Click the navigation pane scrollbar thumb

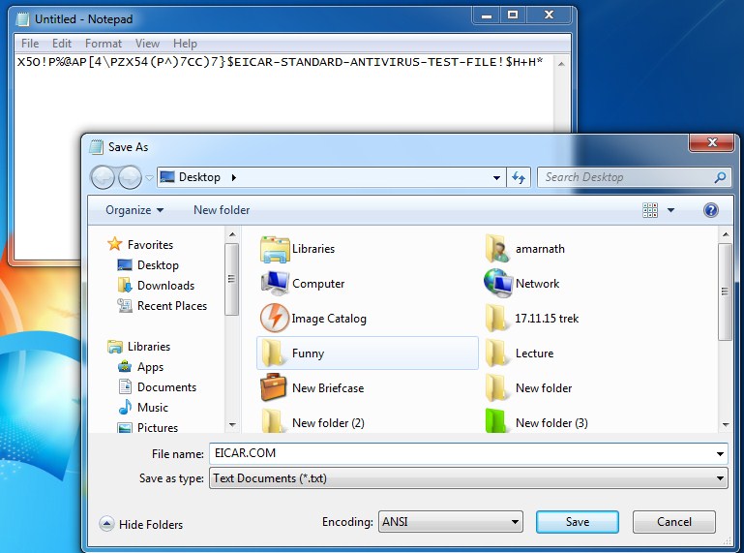coord(231,279)
